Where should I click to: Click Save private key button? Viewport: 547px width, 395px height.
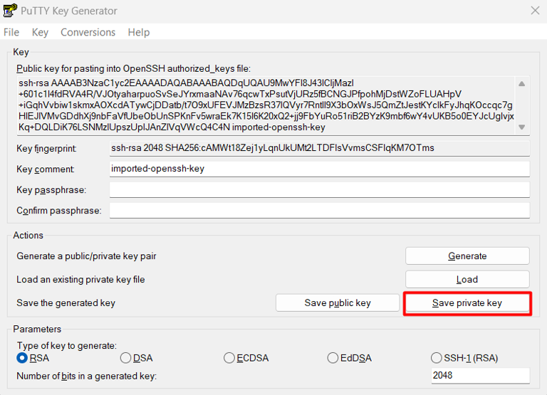(x=467, y=302)
